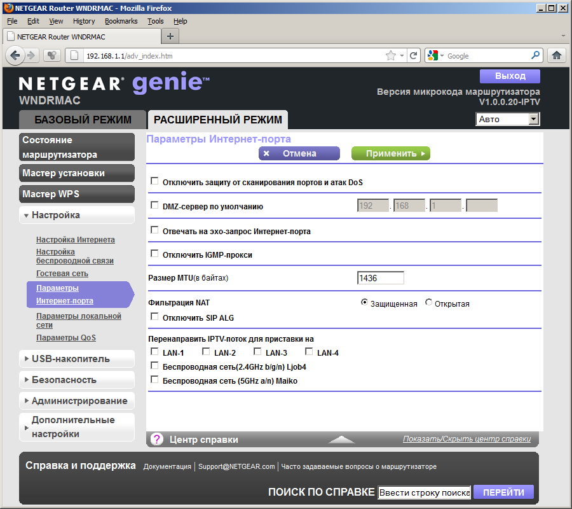Click Показать/Скрыть центр справки link
Screen dimensions: 572x509
[x=466, y=438]
